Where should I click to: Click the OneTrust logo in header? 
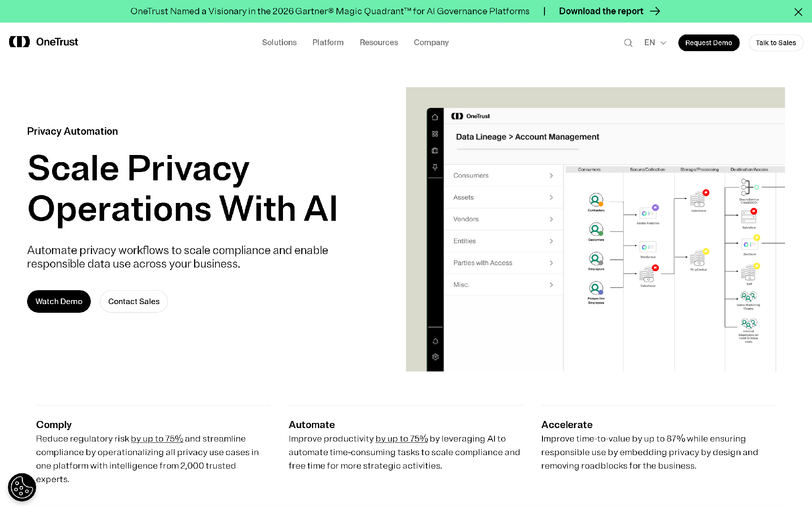coord(44,42)
